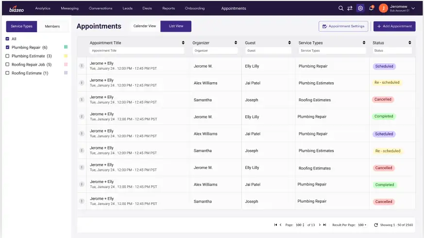The image size is (424, 238).
Task: Go to the previous page
Action: [280, 225]
